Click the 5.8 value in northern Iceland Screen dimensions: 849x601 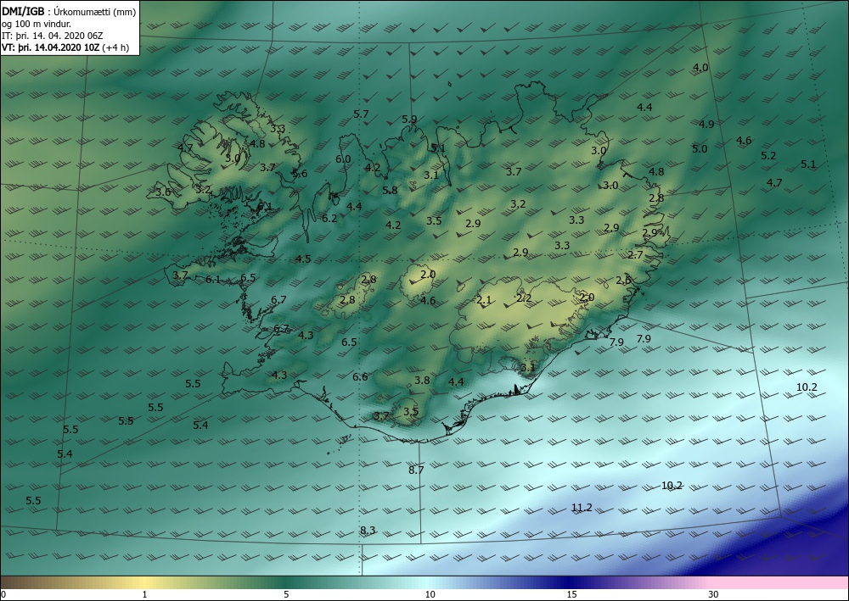pyautogui.click(x=390, y=190)
